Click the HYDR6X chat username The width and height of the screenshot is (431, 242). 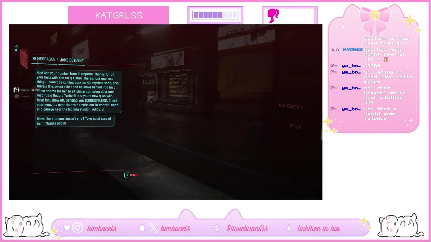353,50
